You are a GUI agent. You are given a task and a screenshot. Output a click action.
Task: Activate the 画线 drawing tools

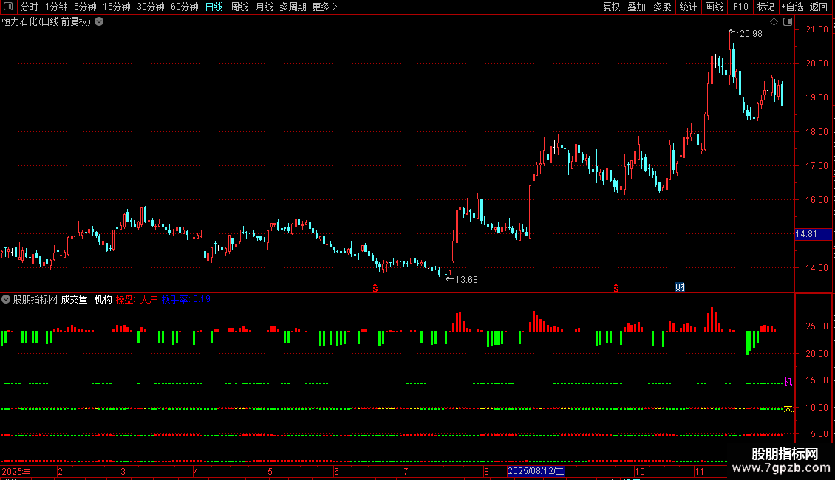coord(714,7)
